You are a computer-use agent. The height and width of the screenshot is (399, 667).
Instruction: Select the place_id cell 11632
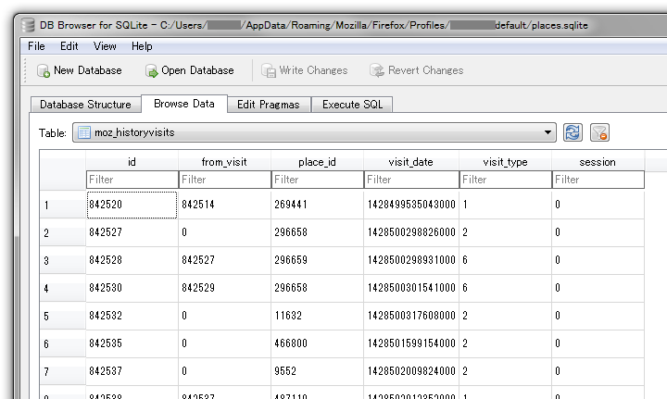point(317,316)
